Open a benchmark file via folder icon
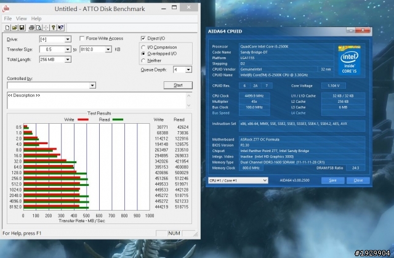This screenshot has width=394, height=258. (15, 28)
